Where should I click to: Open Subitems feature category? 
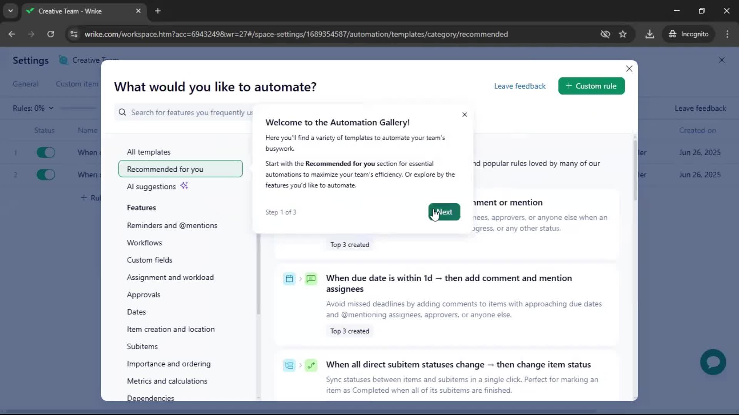coord(142,347)
